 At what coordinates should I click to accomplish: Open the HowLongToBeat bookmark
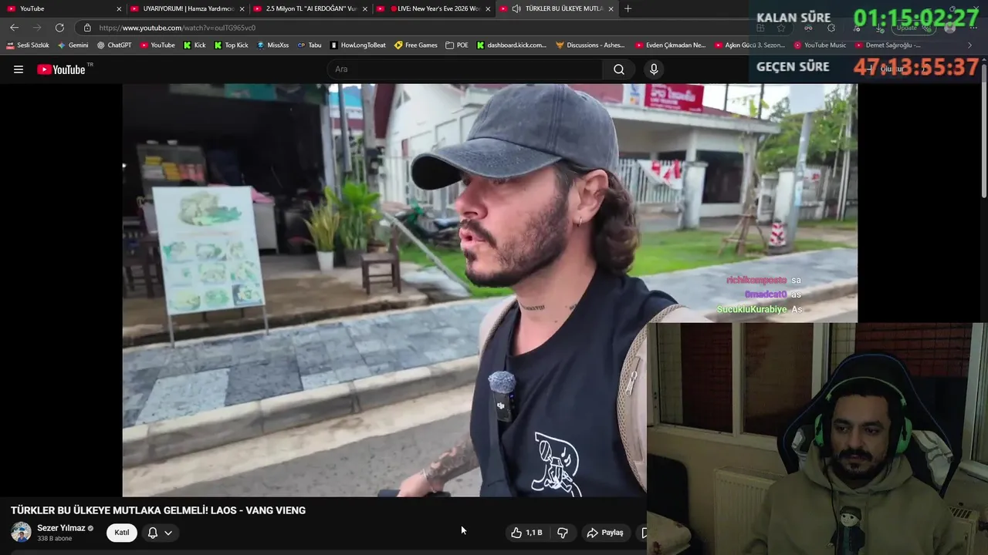coord(357,45)
